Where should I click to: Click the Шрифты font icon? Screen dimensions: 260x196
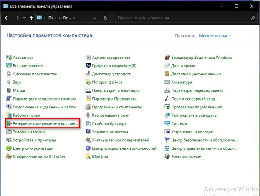click(x=88, y=156)
